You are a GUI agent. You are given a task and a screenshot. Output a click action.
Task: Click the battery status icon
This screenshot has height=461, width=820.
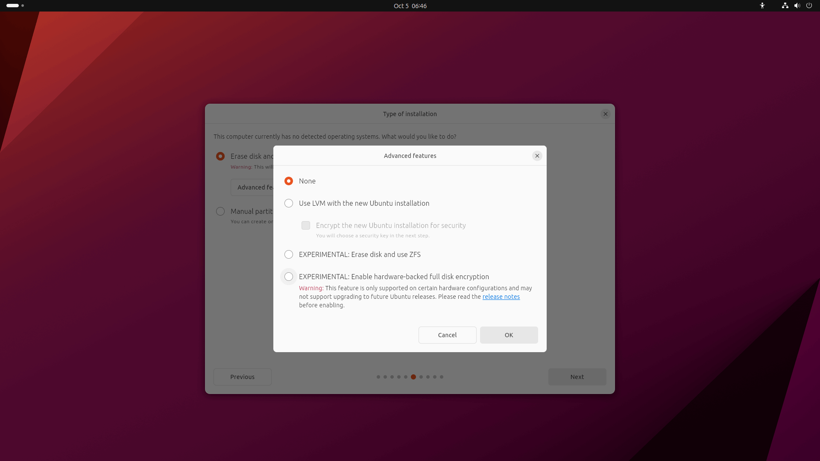[x=11, y=6]
